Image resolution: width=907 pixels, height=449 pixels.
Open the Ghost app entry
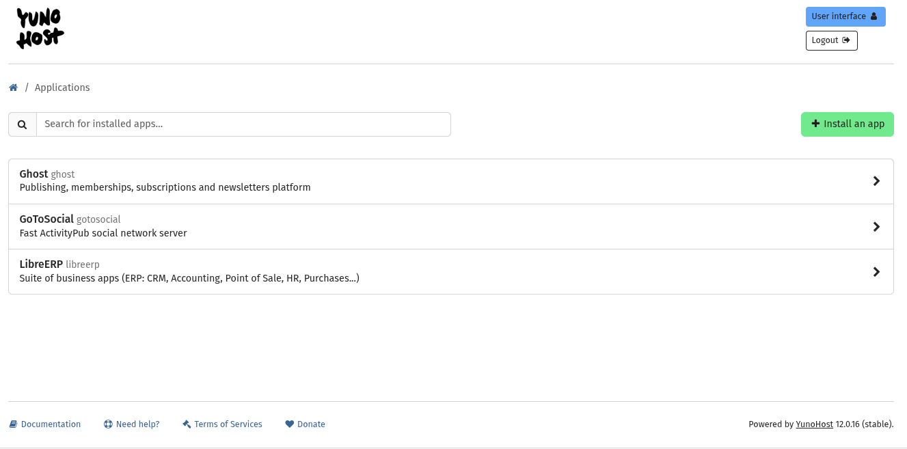pyautogui.click(x=273, y=181)
